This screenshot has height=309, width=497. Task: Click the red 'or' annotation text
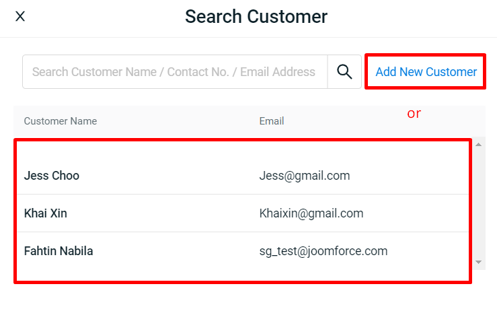coord(414,114)
